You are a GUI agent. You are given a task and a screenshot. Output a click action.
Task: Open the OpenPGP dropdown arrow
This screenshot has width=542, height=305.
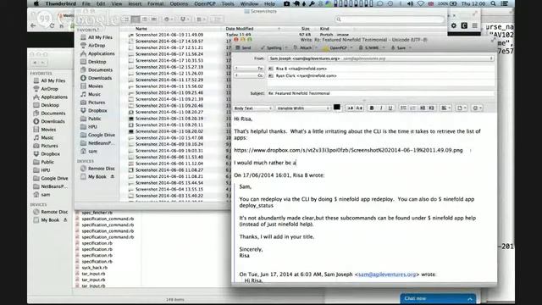[351, 47]
